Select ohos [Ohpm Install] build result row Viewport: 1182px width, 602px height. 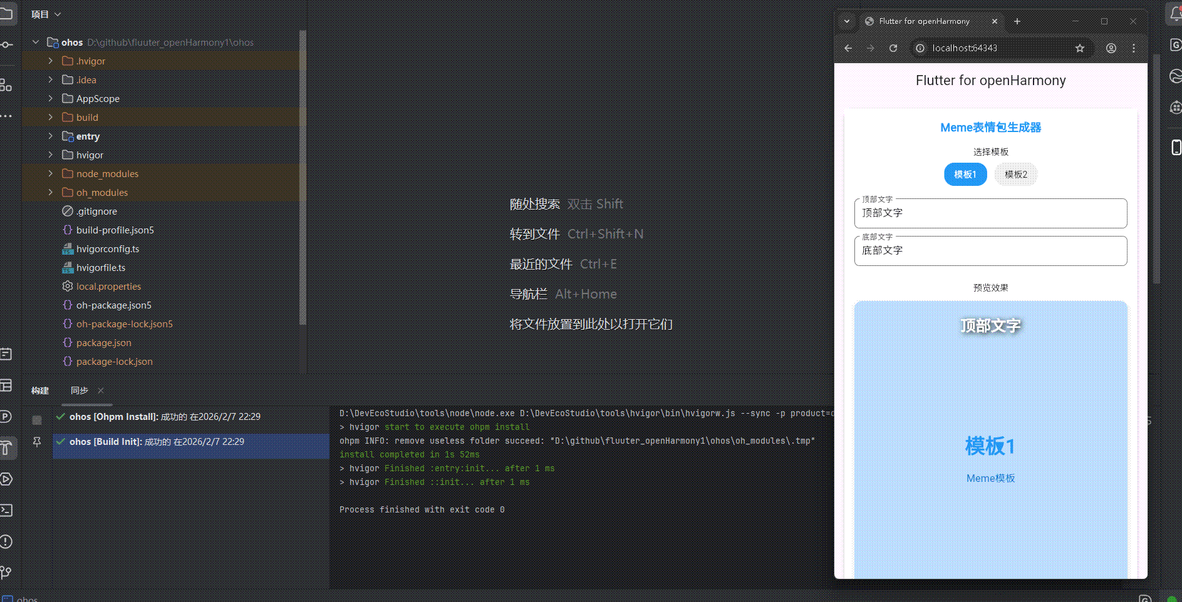tap(190, 417)
